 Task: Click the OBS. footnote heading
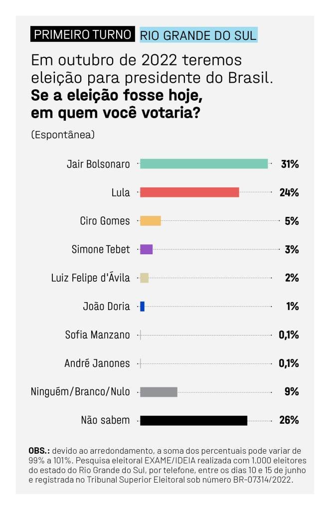tap(39, 451)
